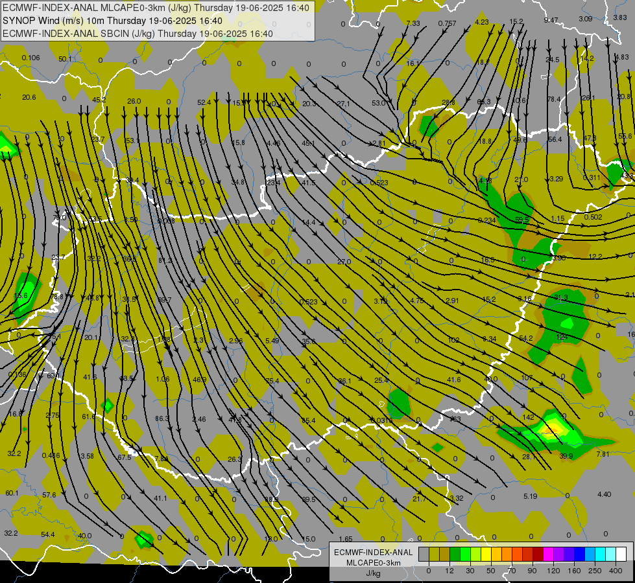The image size is (635, 583).
Task: Click the map value 86.3
Action: tap(162, 418)
